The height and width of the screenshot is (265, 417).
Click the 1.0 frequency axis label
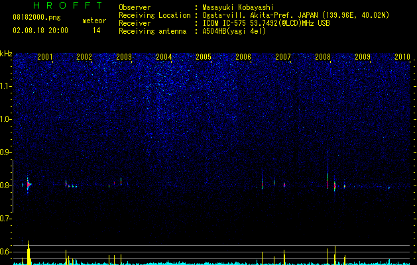click(5, 119)
